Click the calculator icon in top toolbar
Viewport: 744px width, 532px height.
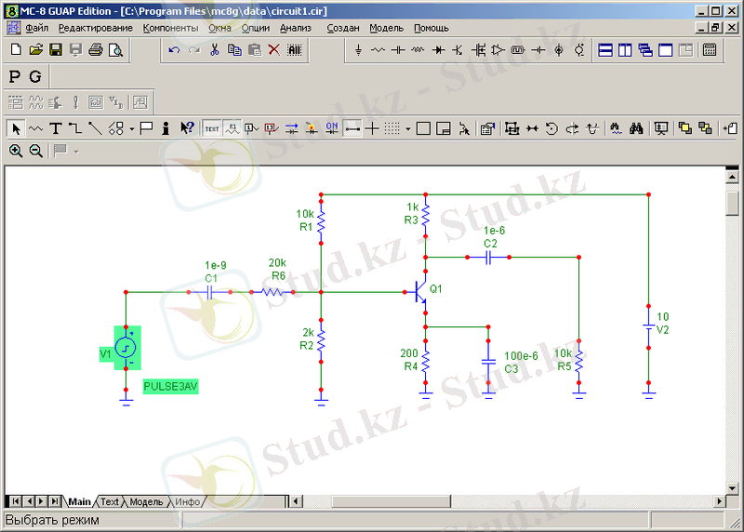click(710, 49)
